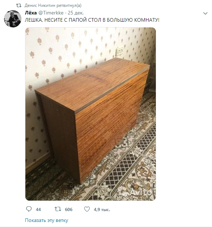The width and height of the screenshot is (212, 227).
Task: Open the @Timerkke handle
Action: [x=51, y=13]
